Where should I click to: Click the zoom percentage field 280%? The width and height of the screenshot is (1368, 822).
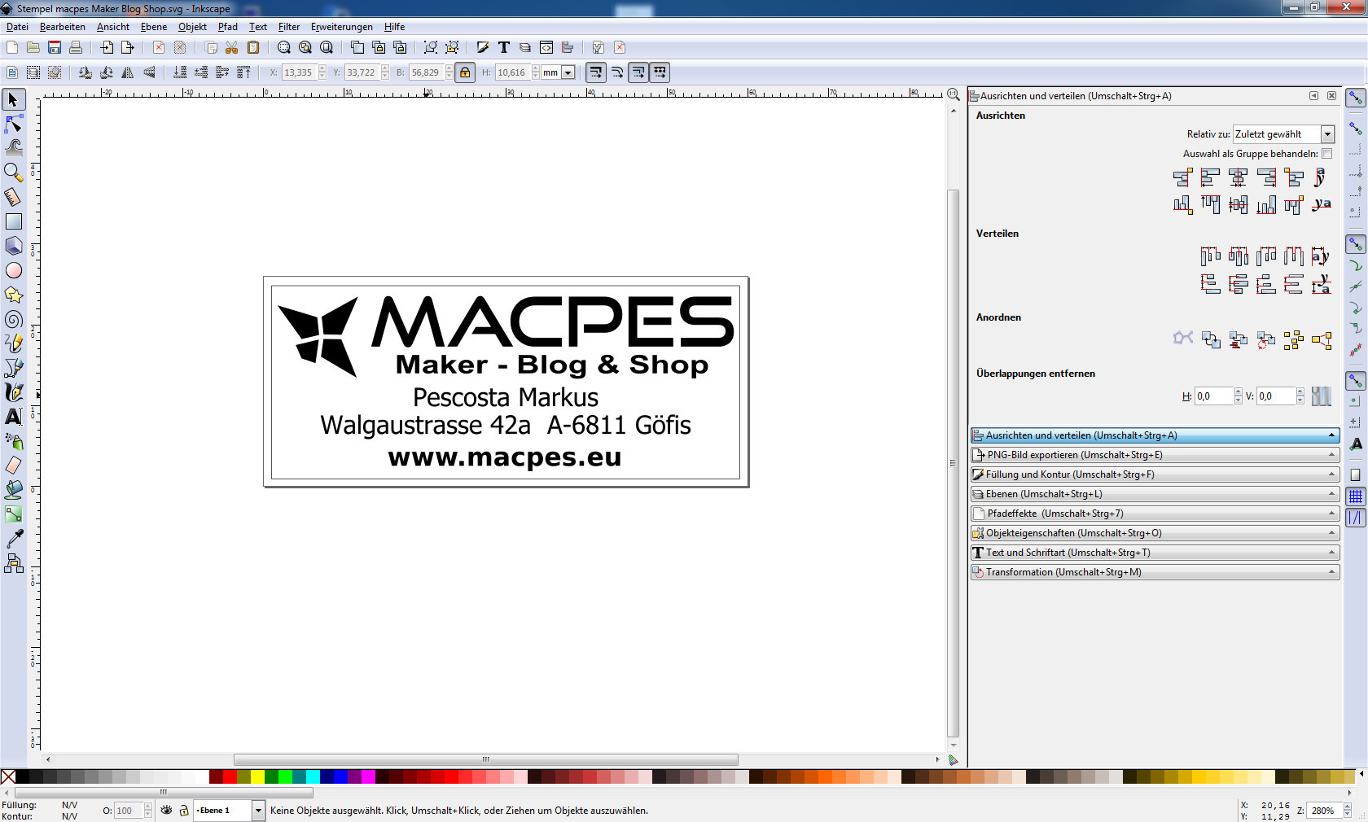click(1324, 811)
